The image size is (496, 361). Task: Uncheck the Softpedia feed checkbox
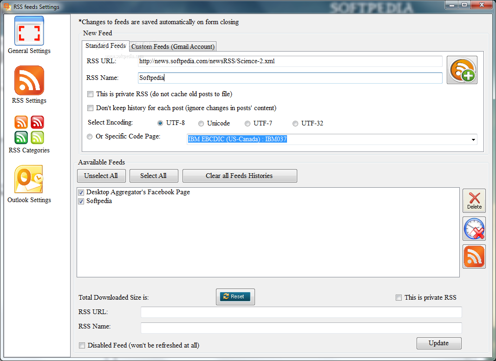pyautogui.click(x=81, y=201)
